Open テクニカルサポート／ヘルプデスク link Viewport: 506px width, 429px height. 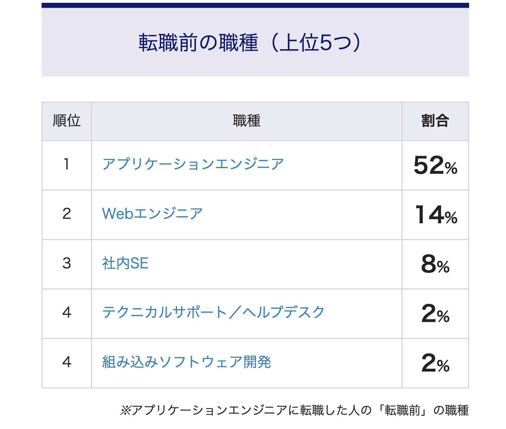(x=213, y=312)
